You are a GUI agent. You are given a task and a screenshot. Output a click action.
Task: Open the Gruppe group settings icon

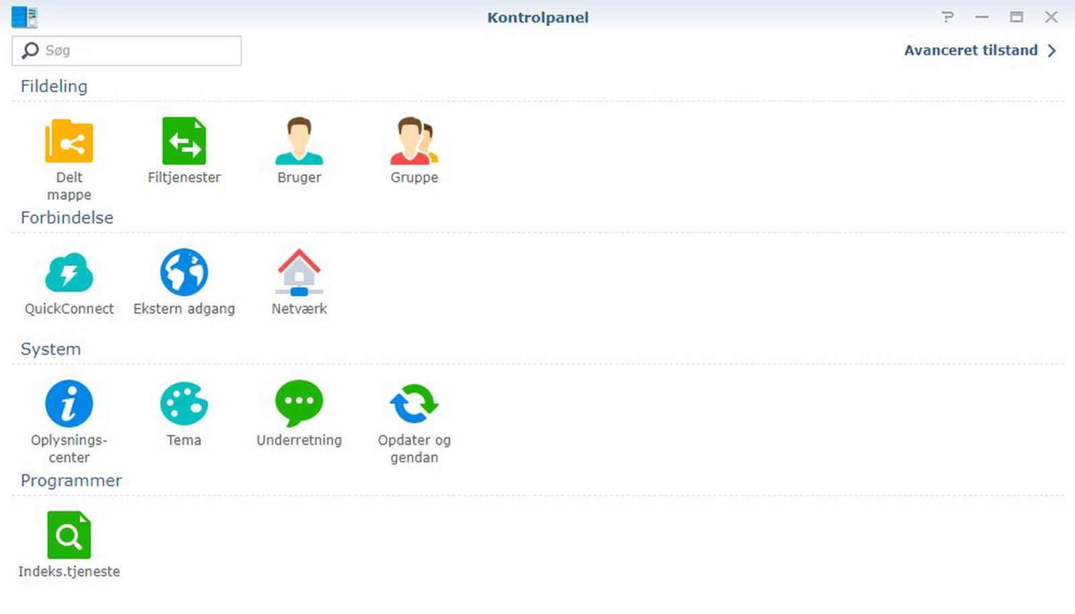click(414, 141)
